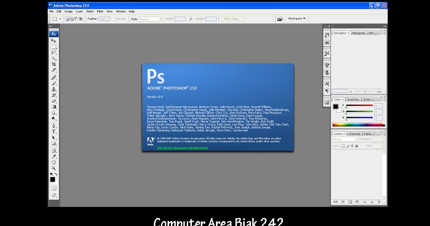Switch to the Channels tab
Screen dimensions: 430x226
coord(354,134)
